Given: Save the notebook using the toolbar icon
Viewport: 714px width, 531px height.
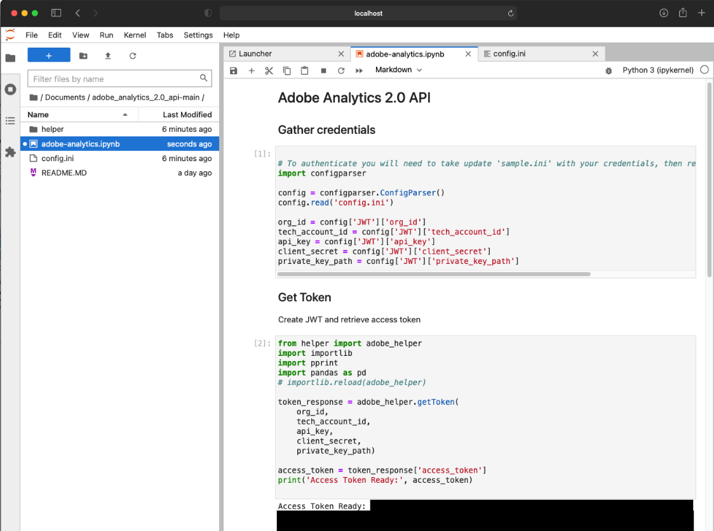Looking at the screenshot, I should 234,70.
